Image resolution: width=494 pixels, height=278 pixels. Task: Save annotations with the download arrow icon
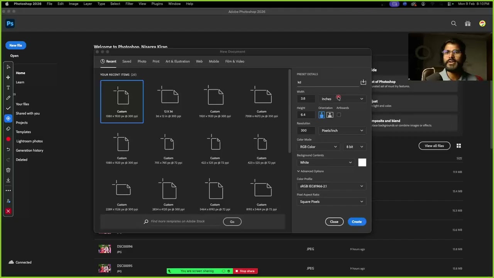8,180
